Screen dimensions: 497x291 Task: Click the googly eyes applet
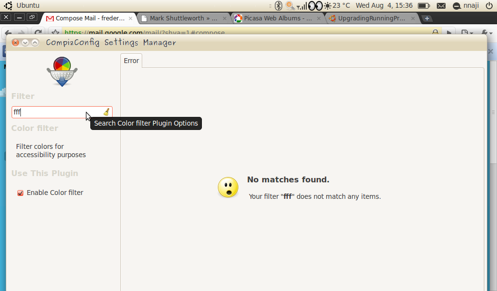pyautogui.click(x=315, y=6)
